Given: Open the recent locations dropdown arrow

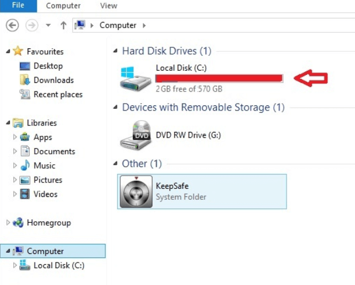Looking at the screenshot, I should pyautogui.click(x=48, y=25).
